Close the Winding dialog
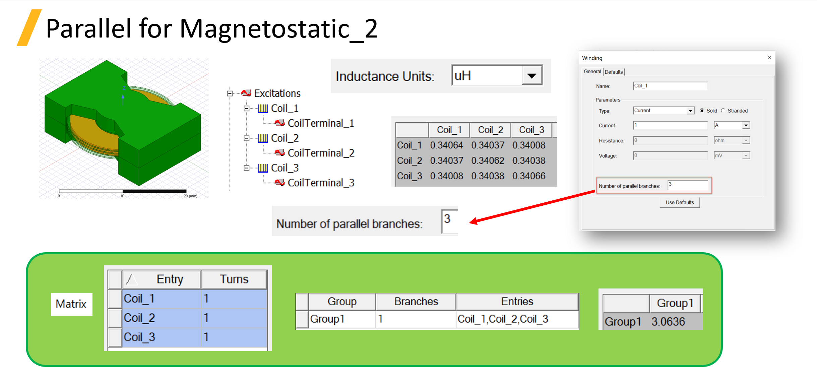The width and height of the screenshot is (817, 389). click(x=769, y=58)
